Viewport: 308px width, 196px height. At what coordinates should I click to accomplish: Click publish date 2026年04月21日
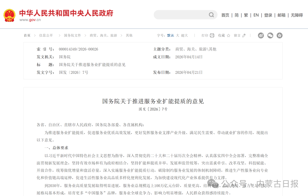(x=189, y=73)
